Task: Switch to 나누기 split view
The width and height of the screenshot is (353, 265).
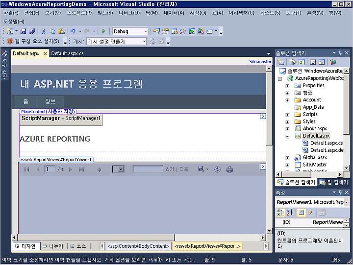Action: coord(53,246)
